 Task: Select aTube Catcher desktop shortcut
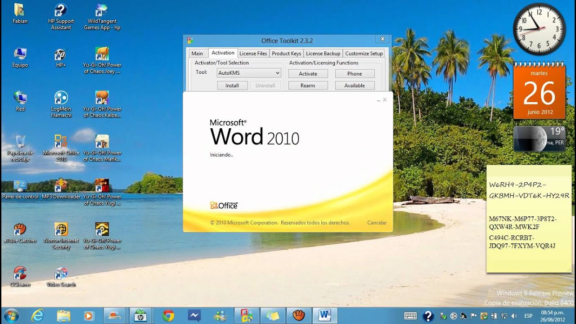click(x=20, y=233)
